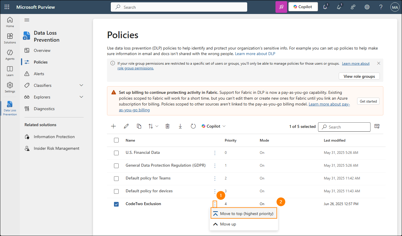The image size is (402, 236).
Task: Open more actions for U.S. Financial Data
Action: pos(215,153)
